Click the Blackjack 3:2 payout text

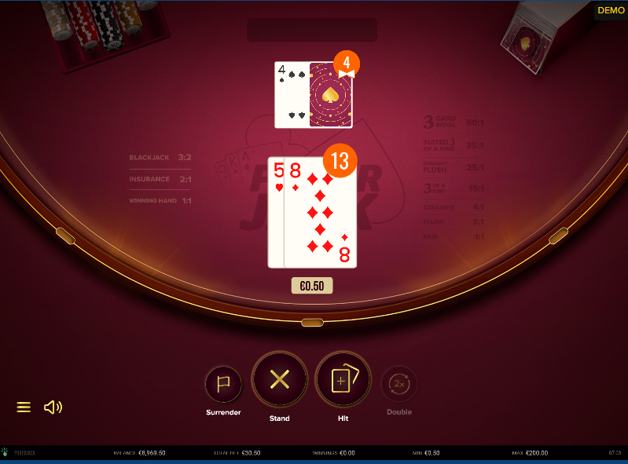pos(160,157)
